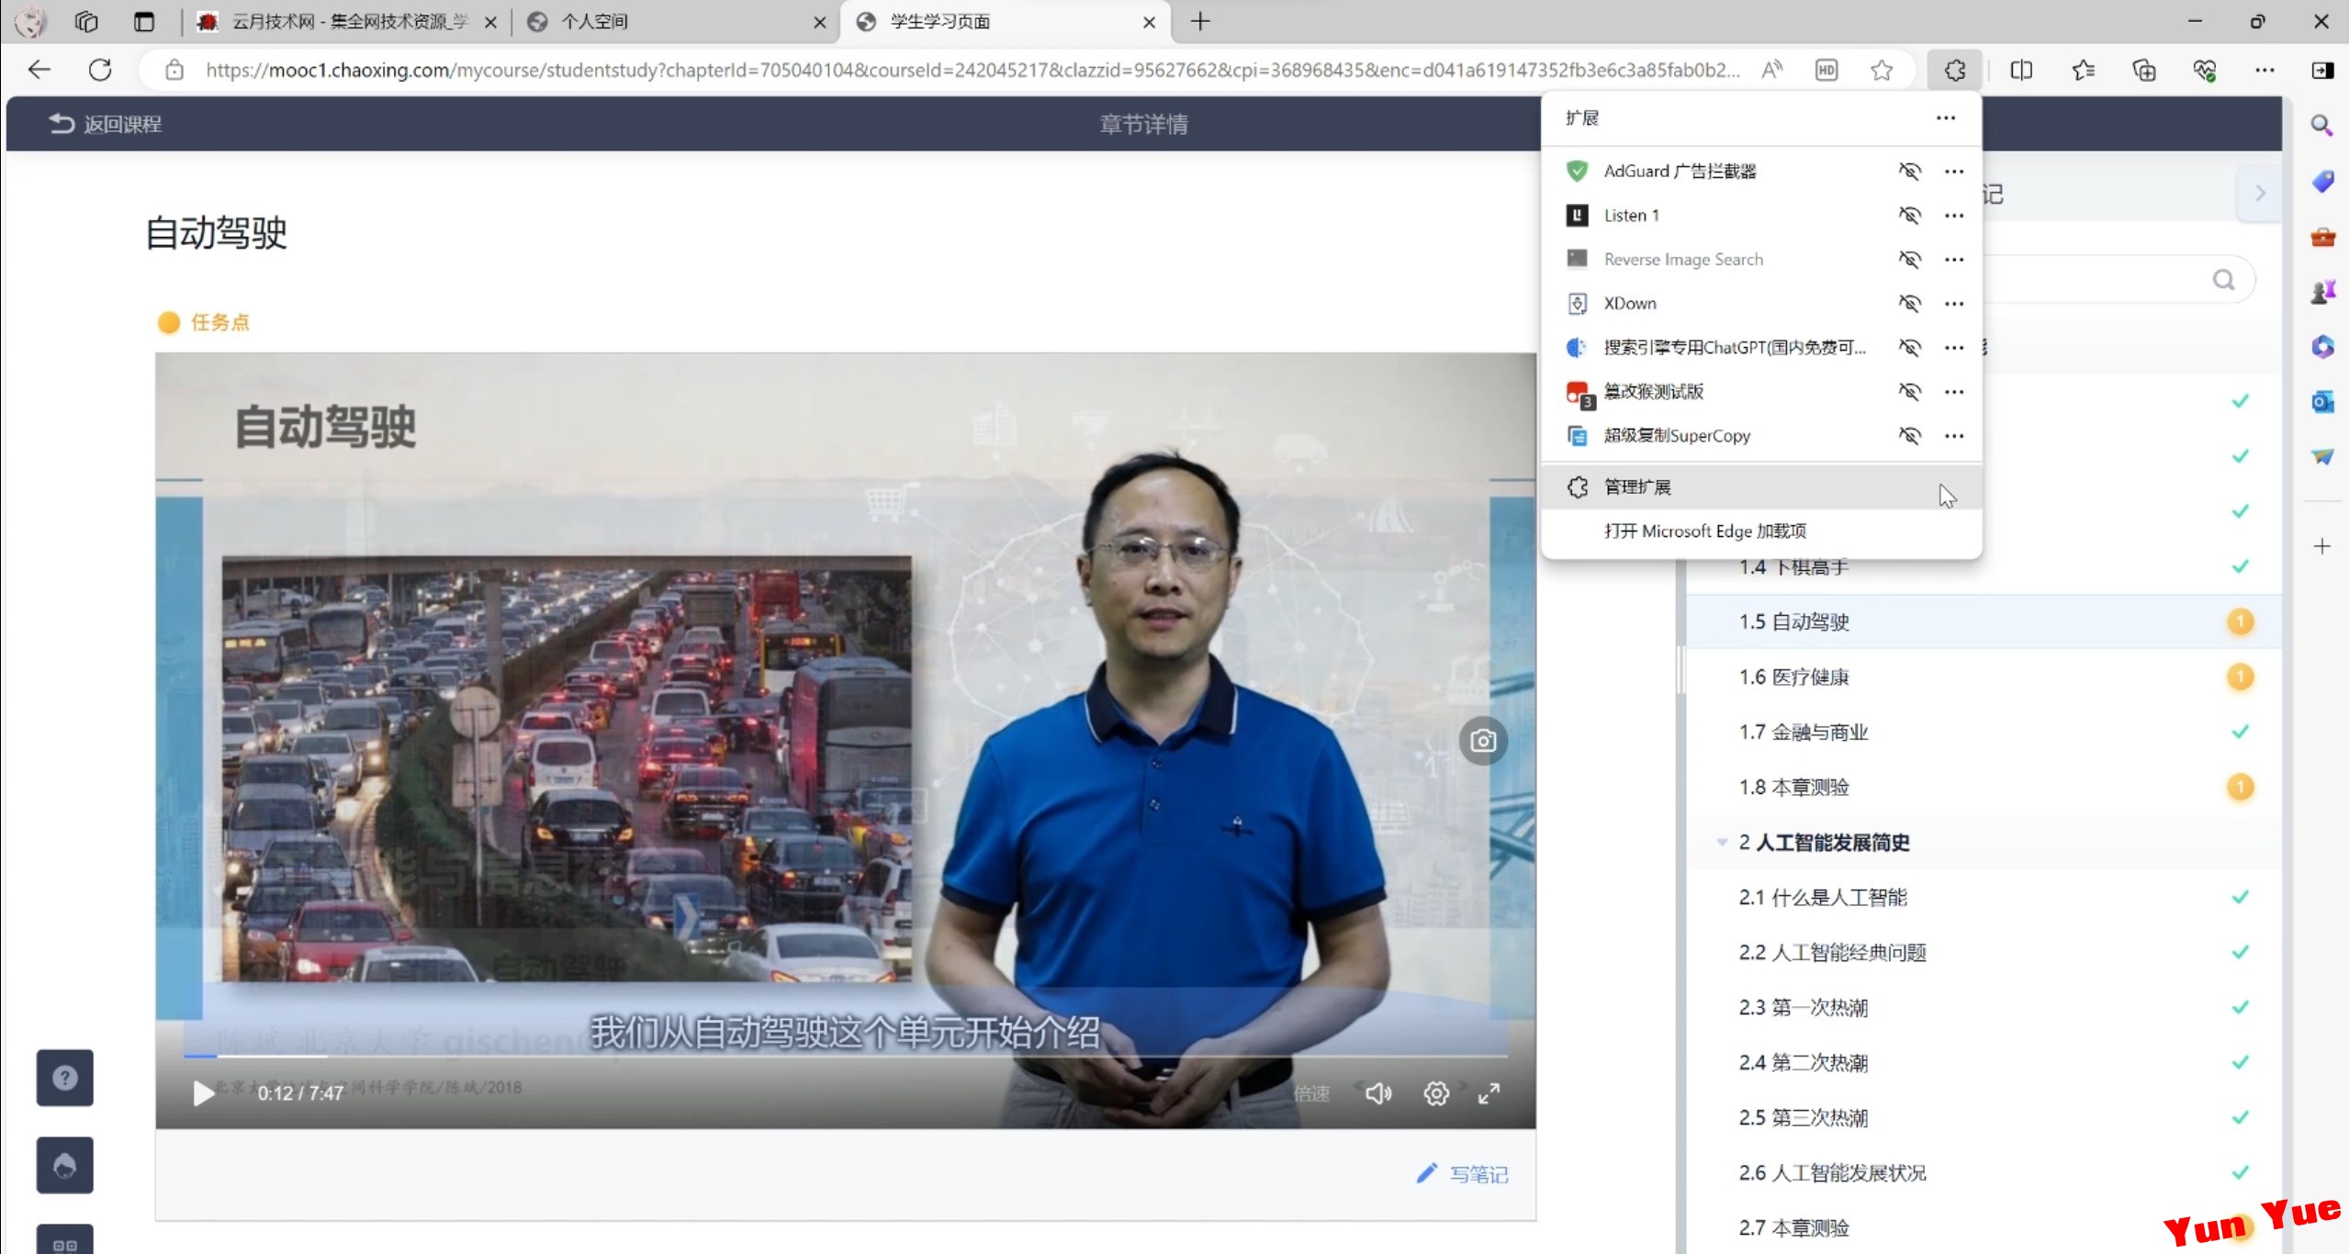This screenshot has height=1254, width=2349.
Task: Close the 个人空间 tab
Action: coord(819,22)
